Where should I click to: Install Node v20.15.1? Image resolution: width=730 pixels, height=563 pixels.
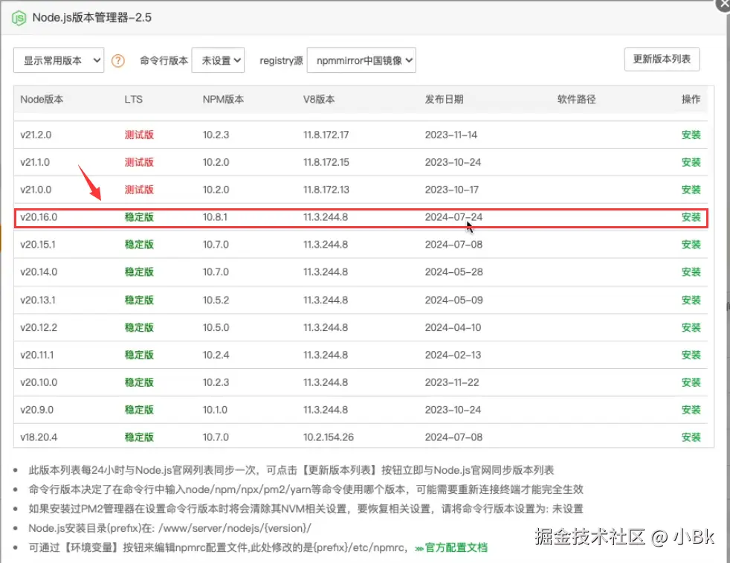click(691, 245)
